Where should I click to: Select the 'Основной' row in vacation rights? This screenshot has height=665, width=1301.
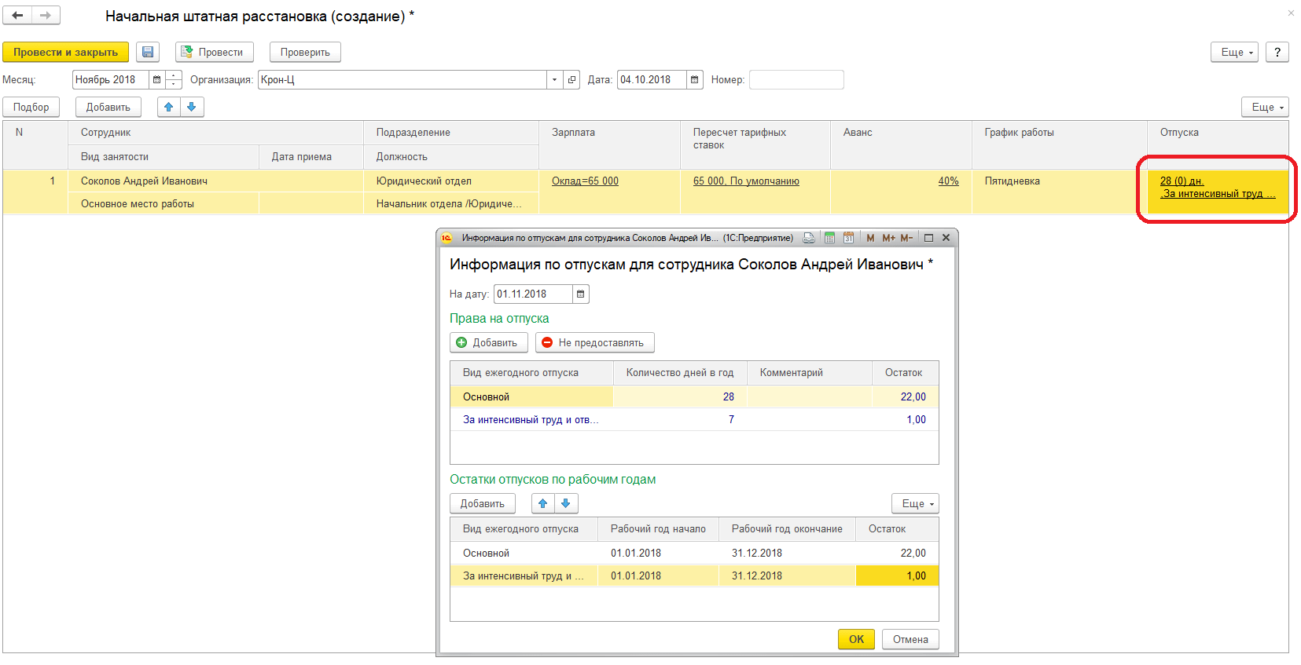pos(487,396)
